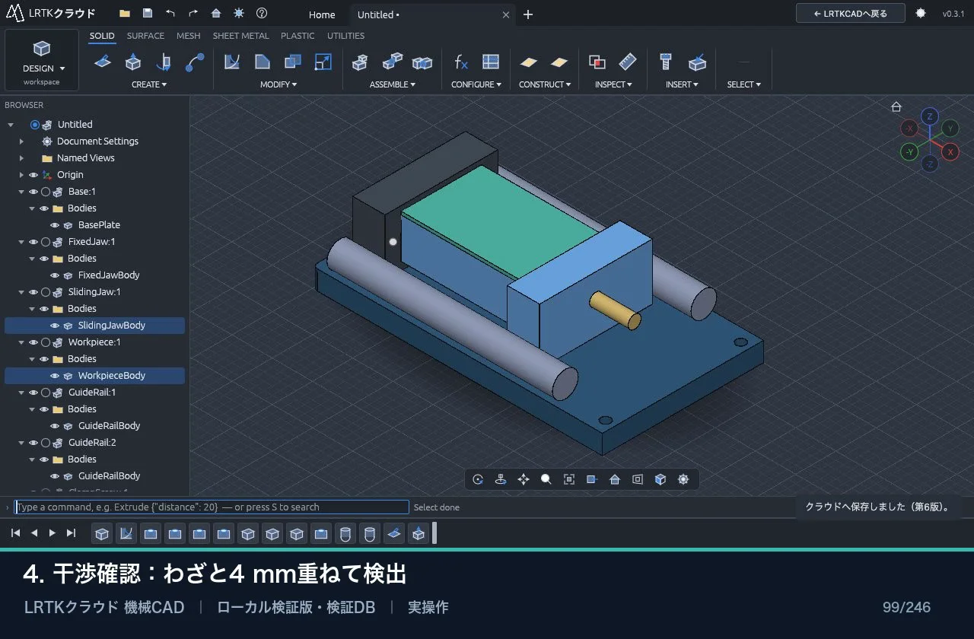
Task: Switch to the SHEET METAL tab
Action: pyautogui.click(x=240, y=36)
